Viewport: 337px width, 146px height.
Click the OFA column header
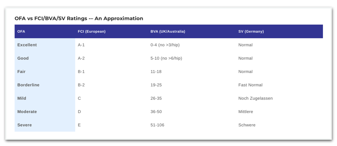click(21, 31)
